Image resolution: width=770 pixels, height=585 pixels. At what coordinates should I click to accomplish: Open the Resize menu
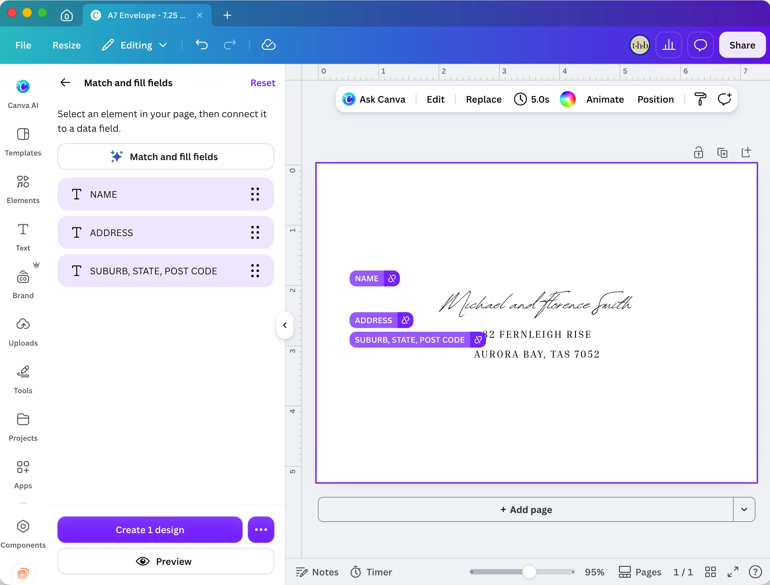pos(66,45)
